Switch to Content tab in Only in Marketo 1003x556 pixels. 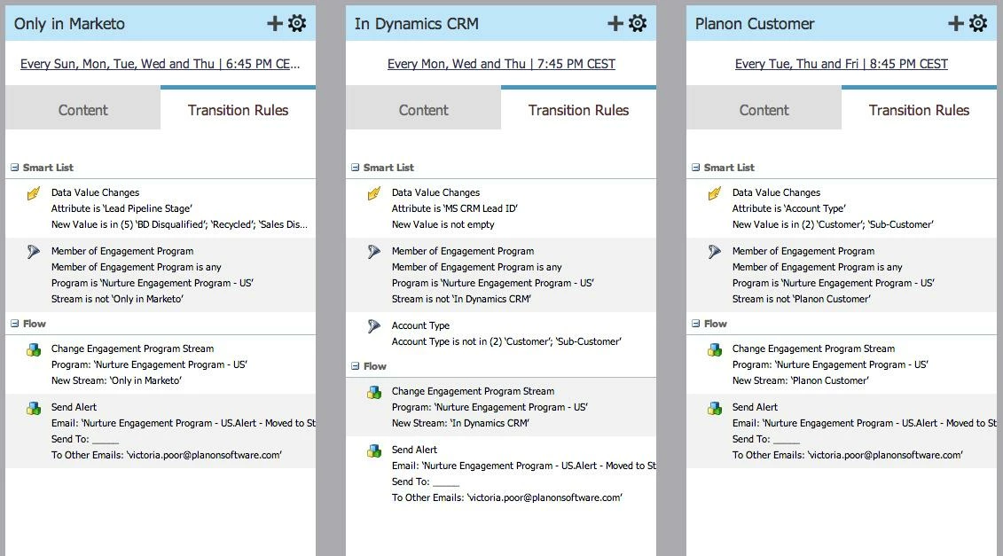tap(83, 109)
